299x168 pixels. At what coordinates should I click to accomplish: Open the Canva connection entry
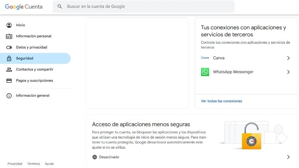246,58
